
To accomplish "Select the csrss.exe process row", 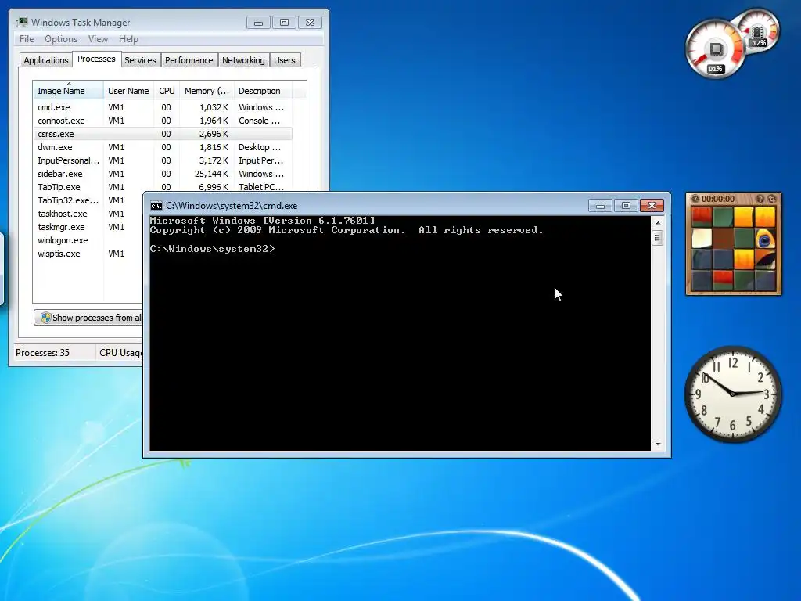I will click(163, 134).
